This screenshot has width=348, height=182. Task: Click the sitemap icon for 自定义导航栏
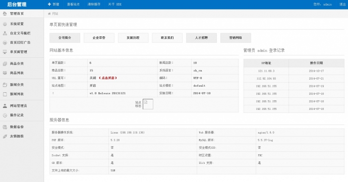[x=5, y=33]
